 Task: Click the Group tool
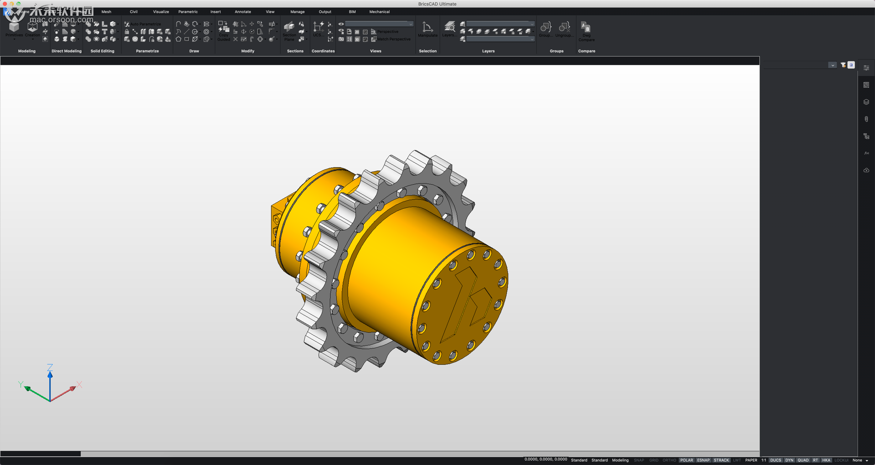coord(546,29)
